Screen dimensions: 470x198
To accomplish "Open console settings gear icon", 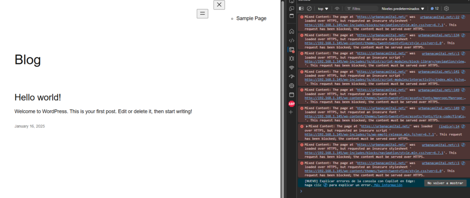I will tap(446, 8).
